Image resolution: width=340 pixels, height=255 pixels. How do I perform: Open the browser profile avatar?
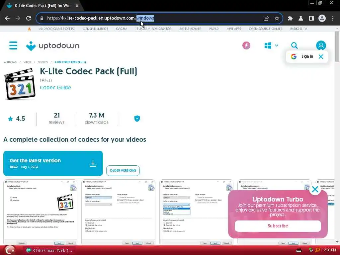tap(322, 19)
